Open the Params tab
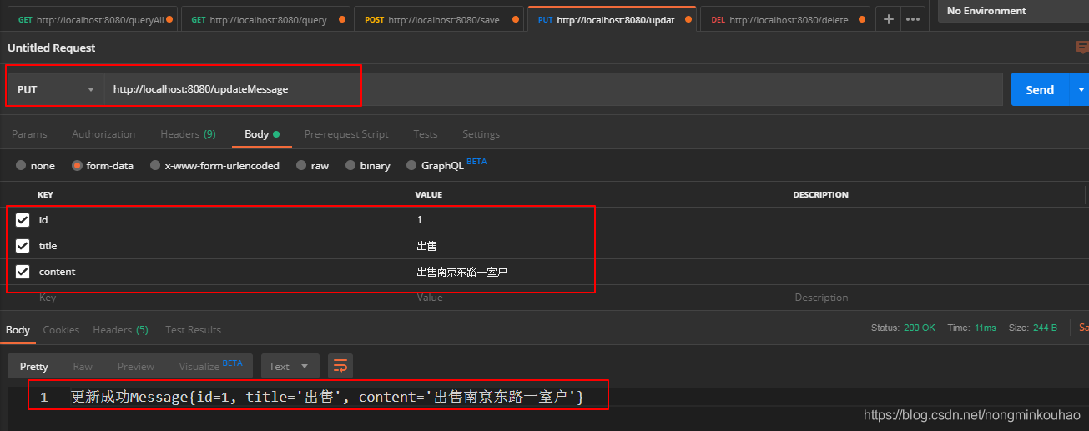 tap(29, 133)
